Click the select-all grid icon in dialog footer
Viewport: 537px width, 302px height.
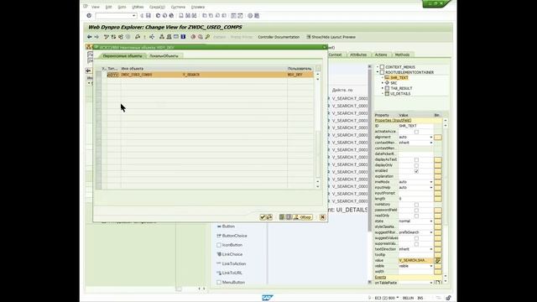[282, 217]
